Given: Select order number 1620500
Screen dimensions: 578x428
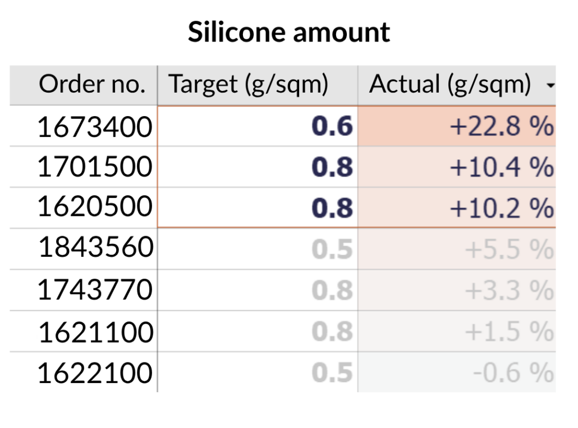Looking at the screenshot, I should pos(94,208).
